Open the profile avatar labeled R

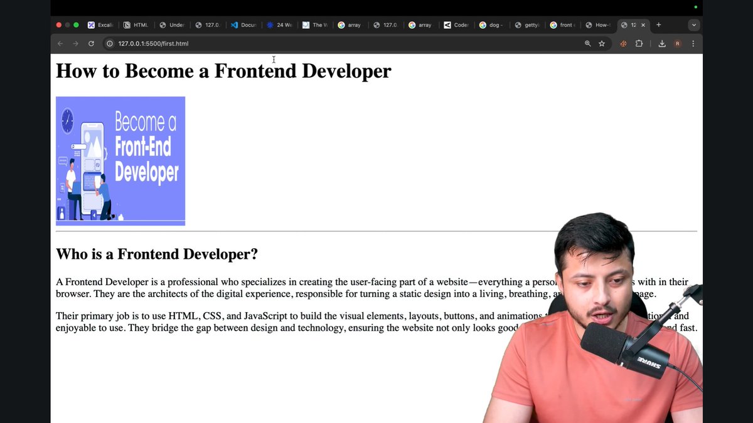[x=678, y=43]
